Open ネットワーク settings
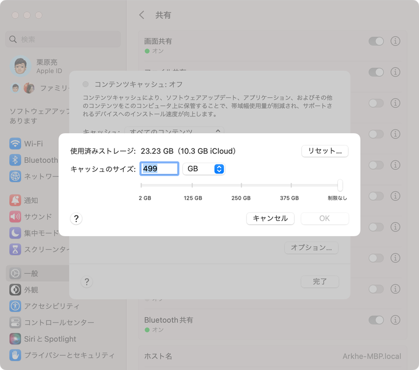 click(x=31, y=177)
